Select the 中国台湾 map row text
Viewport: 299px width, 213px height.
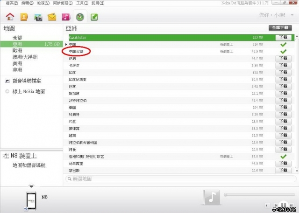76,52
